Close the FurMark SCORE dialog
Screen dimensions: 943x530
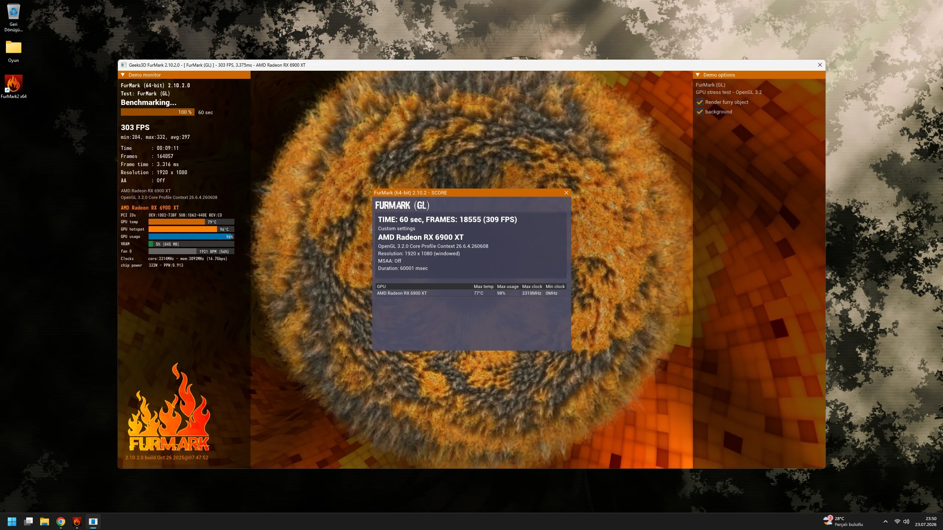[x=566, y=193]
